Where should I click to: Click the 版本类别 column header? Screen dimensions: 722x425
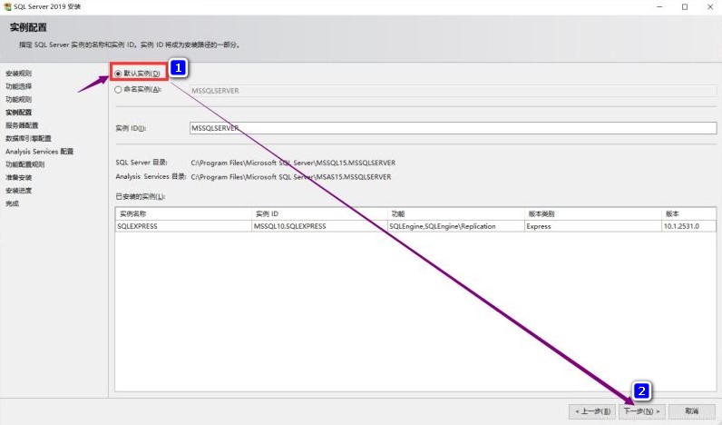pos(590,213)
